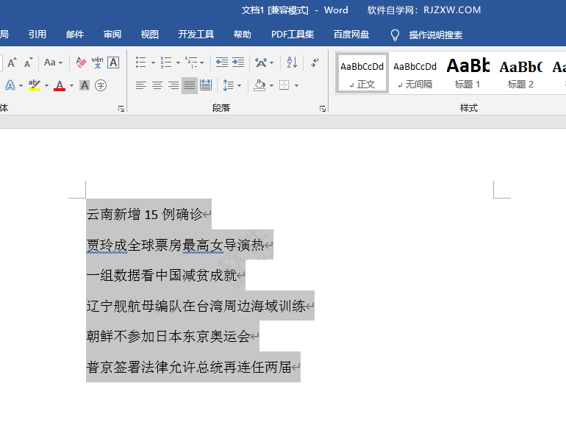Click line 朝鲜不参加日本东京奥运会
Screen dimensions: 566x447
168,337
